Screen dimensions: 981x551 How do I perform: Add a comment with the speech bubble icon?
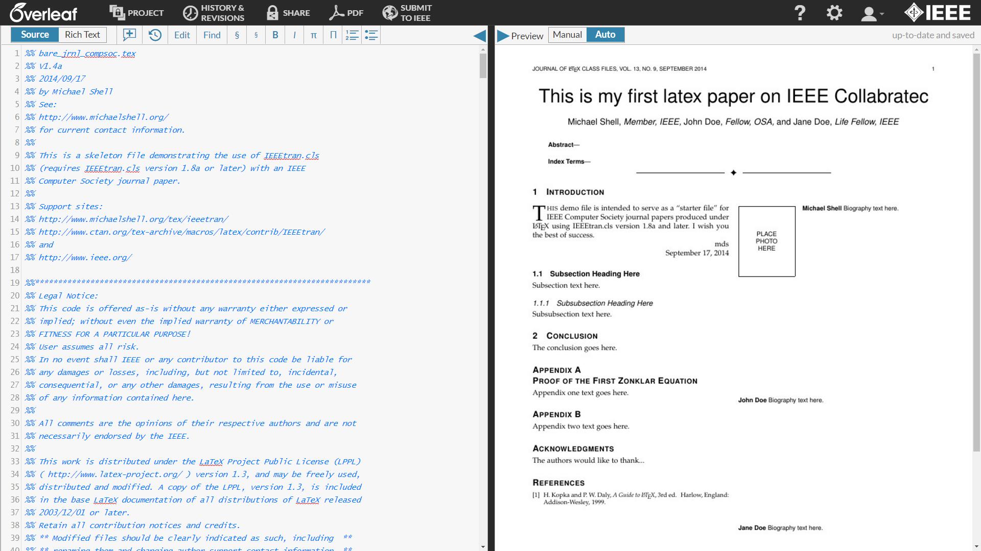[129, 35]
